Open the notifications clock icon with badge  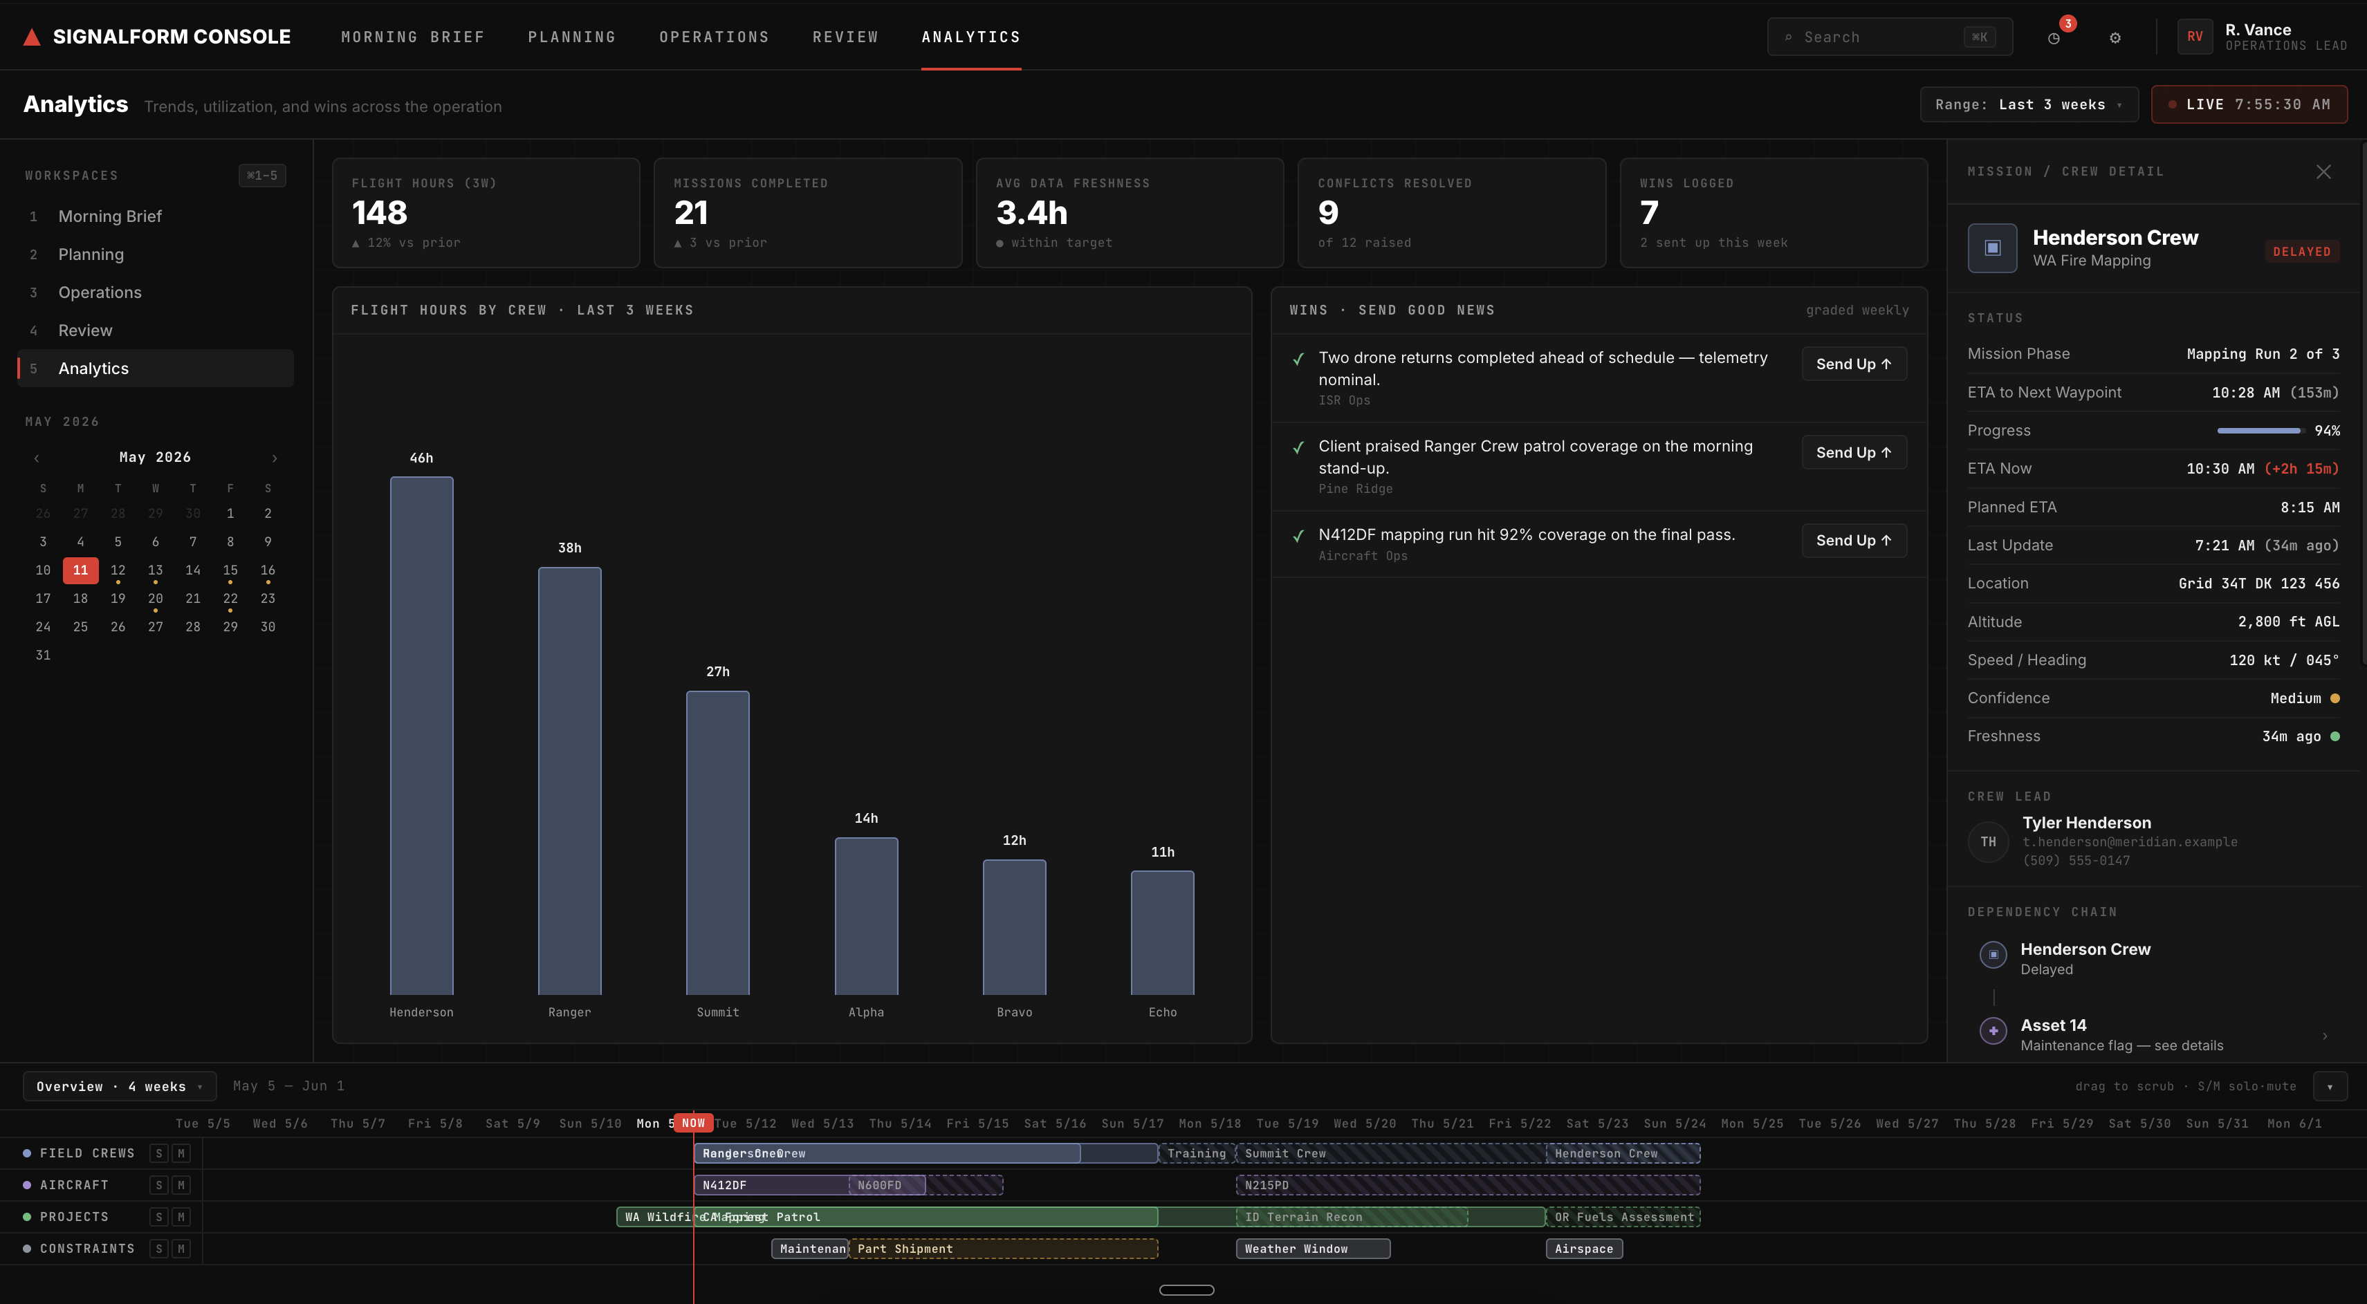(x=2054, y=37)
